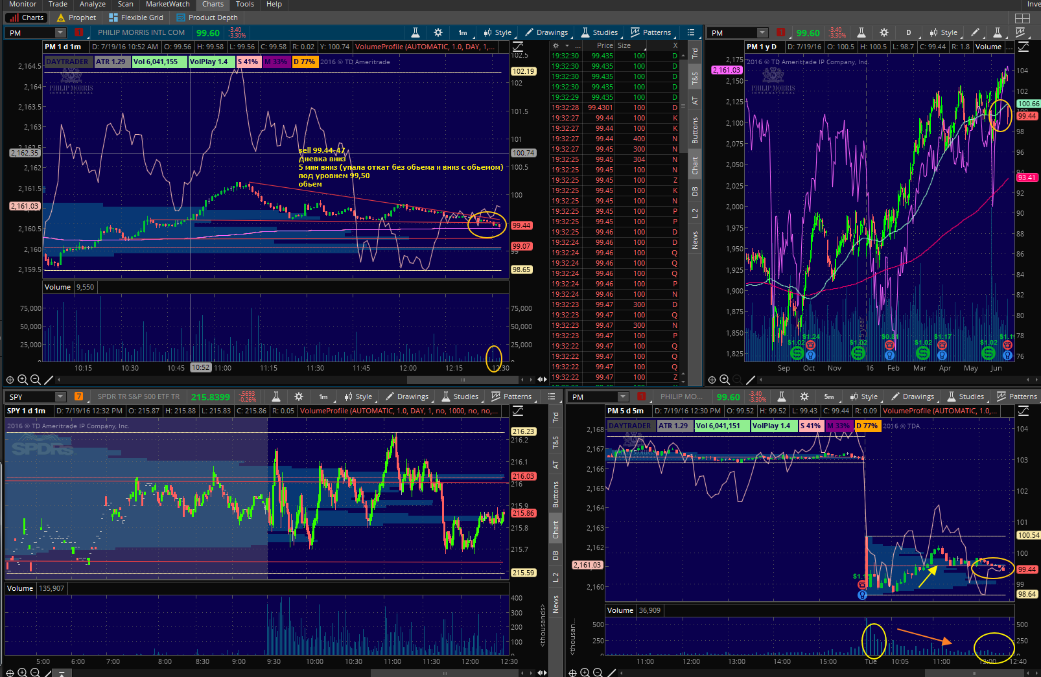1041x677 pixels.
Task: Click the Drawings button in SPY chart toolbar
Action: tap(407, 396)
